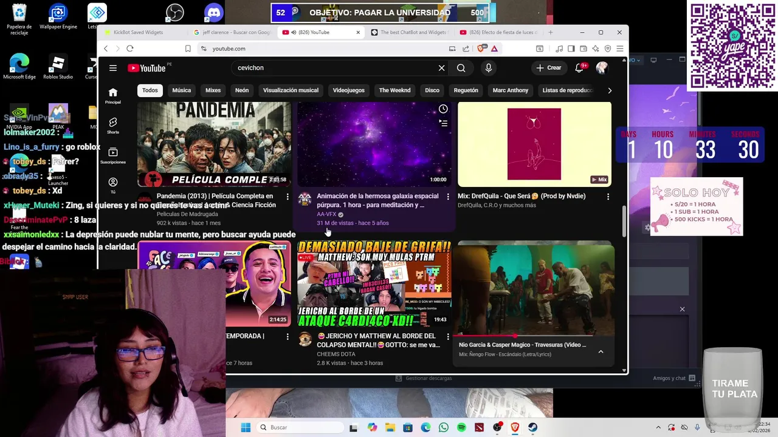
Task: Run the search with the magnifier button
Action: [461, 68]
